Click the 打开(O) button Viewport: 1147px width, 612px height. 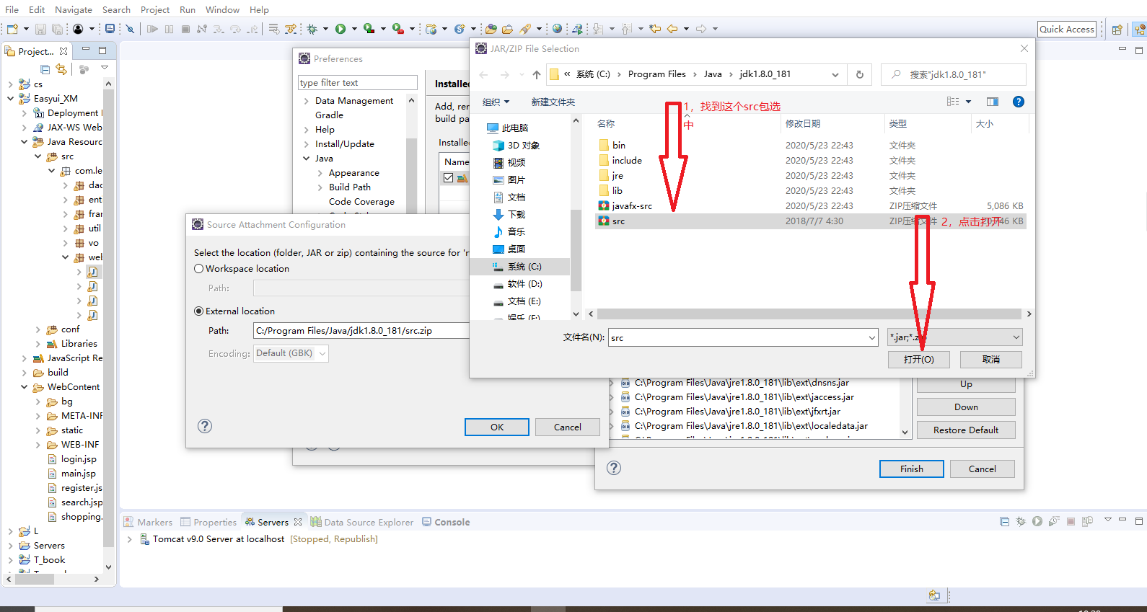[918, 359]
